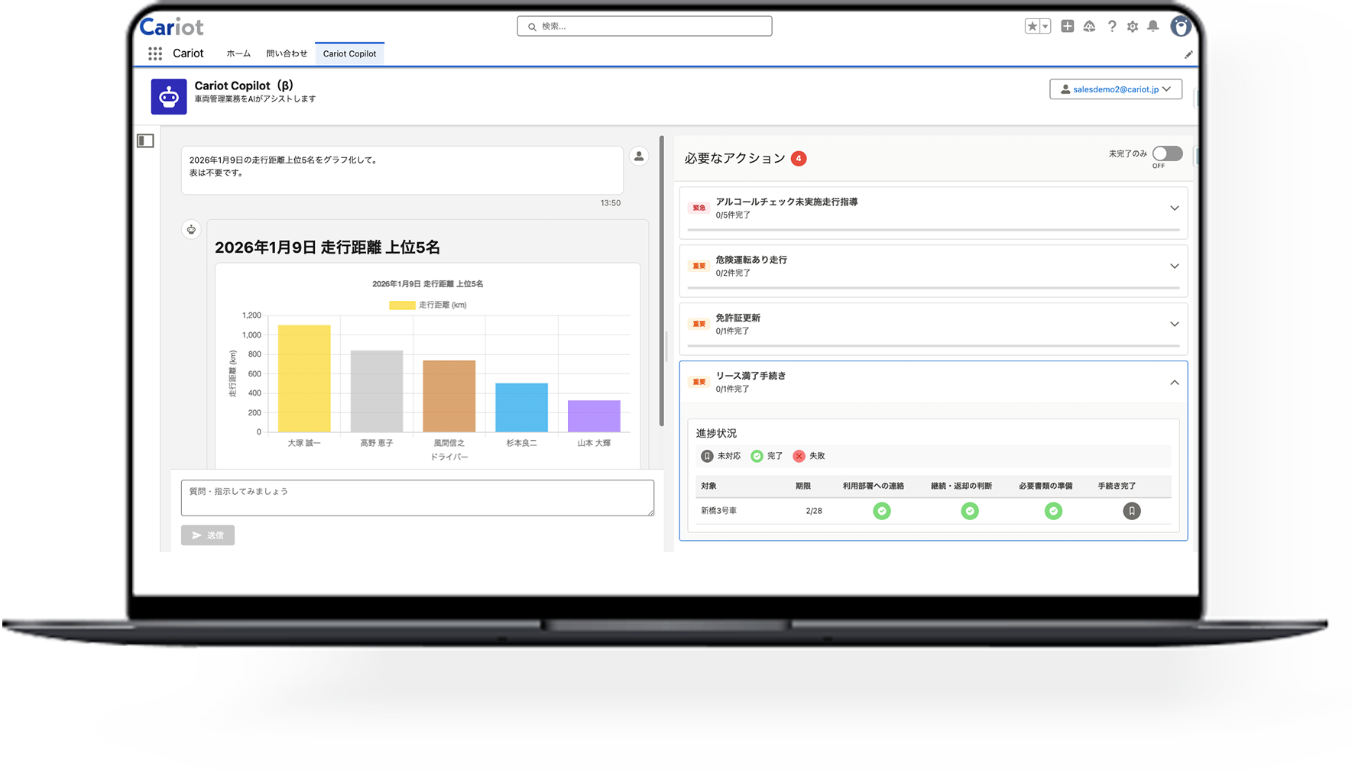The height and width of the screenshot is (779, 1352).
Task: Expand the アルコールチェック未実施走行指導 action
Action: tap(1175, 208)
